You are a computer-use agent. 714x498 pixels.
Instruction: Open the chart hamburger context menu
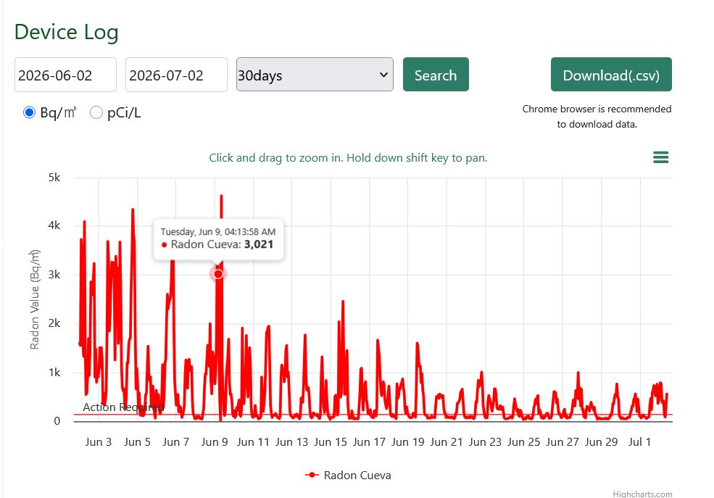tap(660, 157)
